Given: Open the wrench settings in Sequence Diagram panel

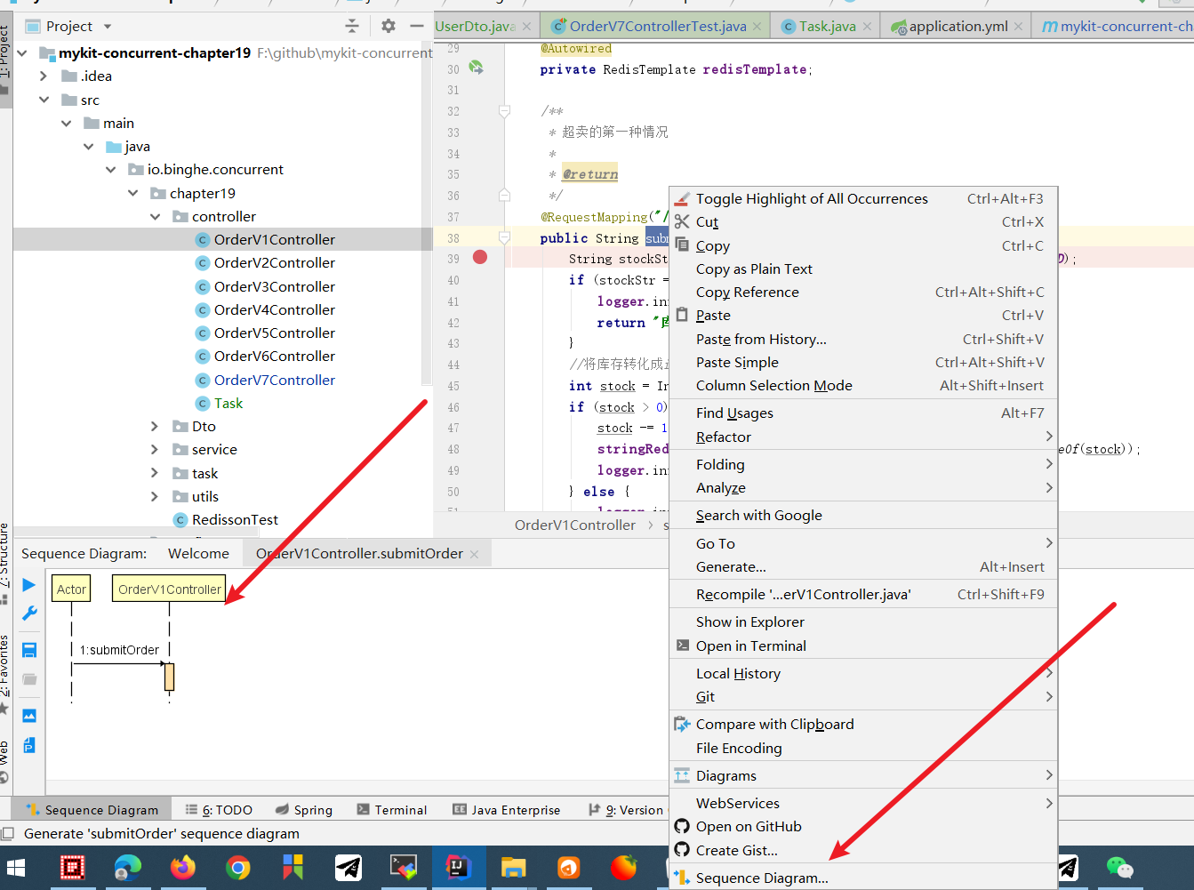Looking at the screenshot, I should point(28,613).
